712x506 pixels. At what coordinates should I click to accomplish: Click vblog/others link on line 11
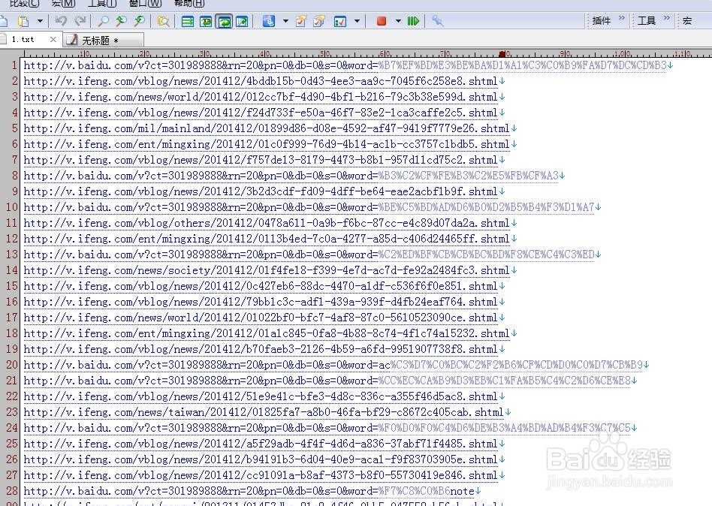[267, 223]
